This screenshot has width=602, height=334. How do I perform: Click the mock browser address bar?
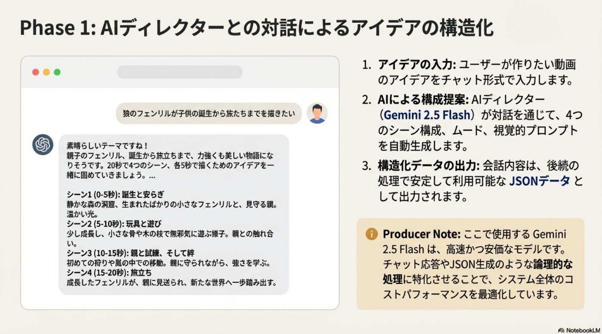[x=180, y=72]
